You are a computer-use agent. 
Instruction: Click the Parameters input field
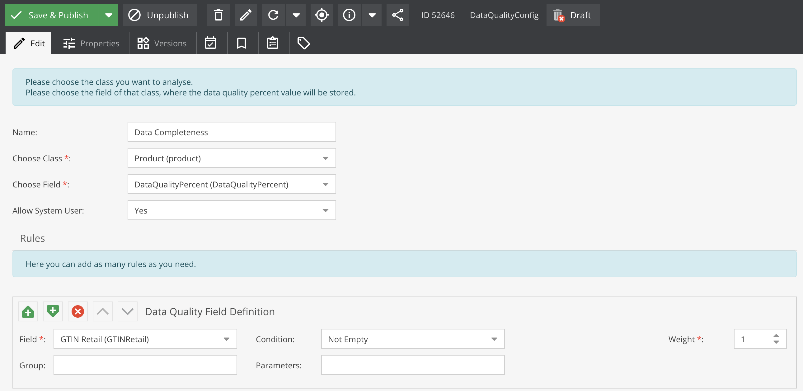point(412,365)
